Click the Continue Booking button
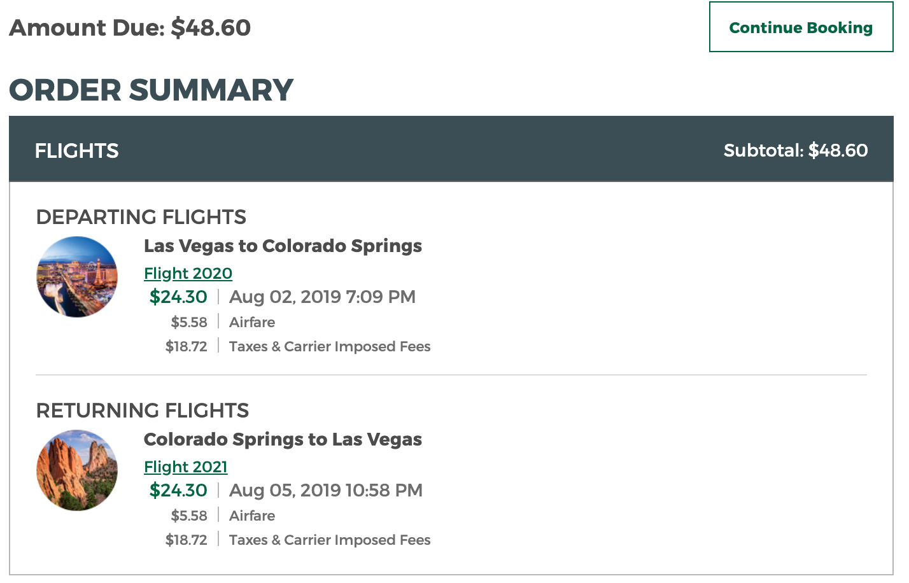This screenshot has width=909, height=583. [x=801, y=27]
